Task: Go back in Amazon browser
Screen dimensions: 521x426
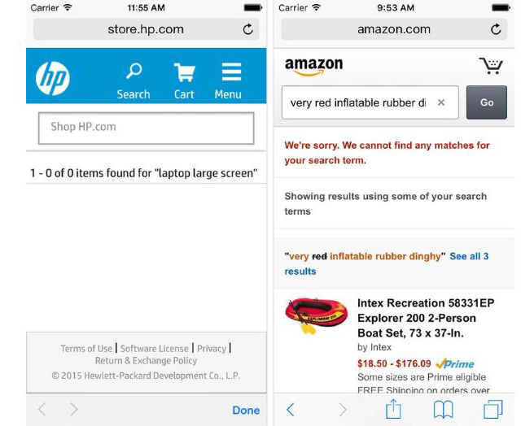Action: click(291, 409)
